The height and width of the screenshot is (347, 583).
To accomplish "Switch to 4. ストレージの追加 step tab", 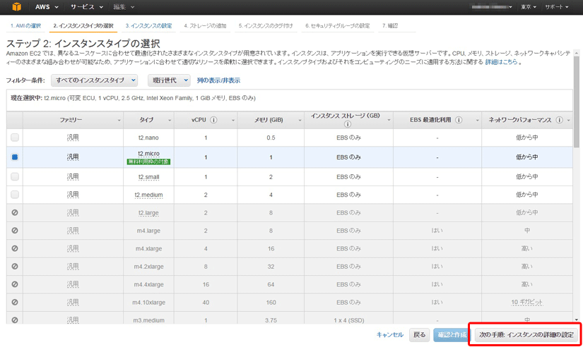I will click(x=205, y=25).
